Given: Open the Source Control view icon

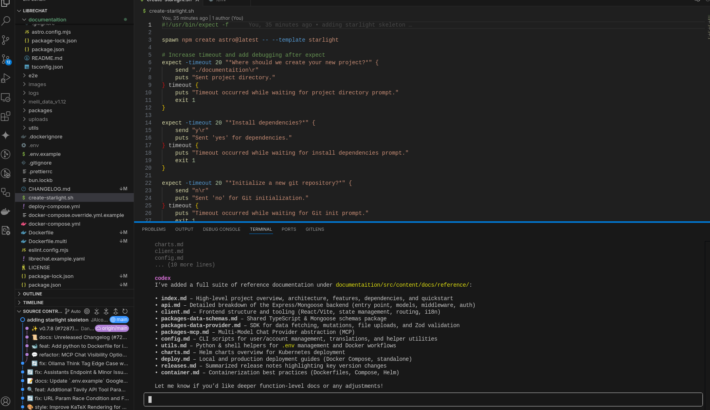Looking at the screenshot, I should (6, 40).
